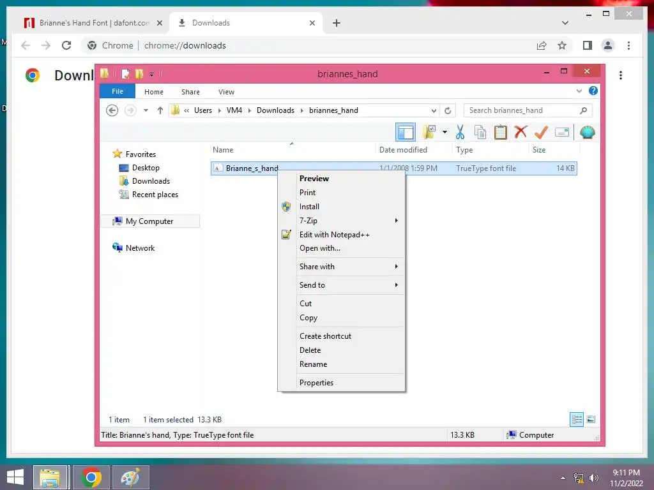This screenshot has height=490, width=654.
Task: Toggle the navigation pane layout icon
Action: coord(406,133)
